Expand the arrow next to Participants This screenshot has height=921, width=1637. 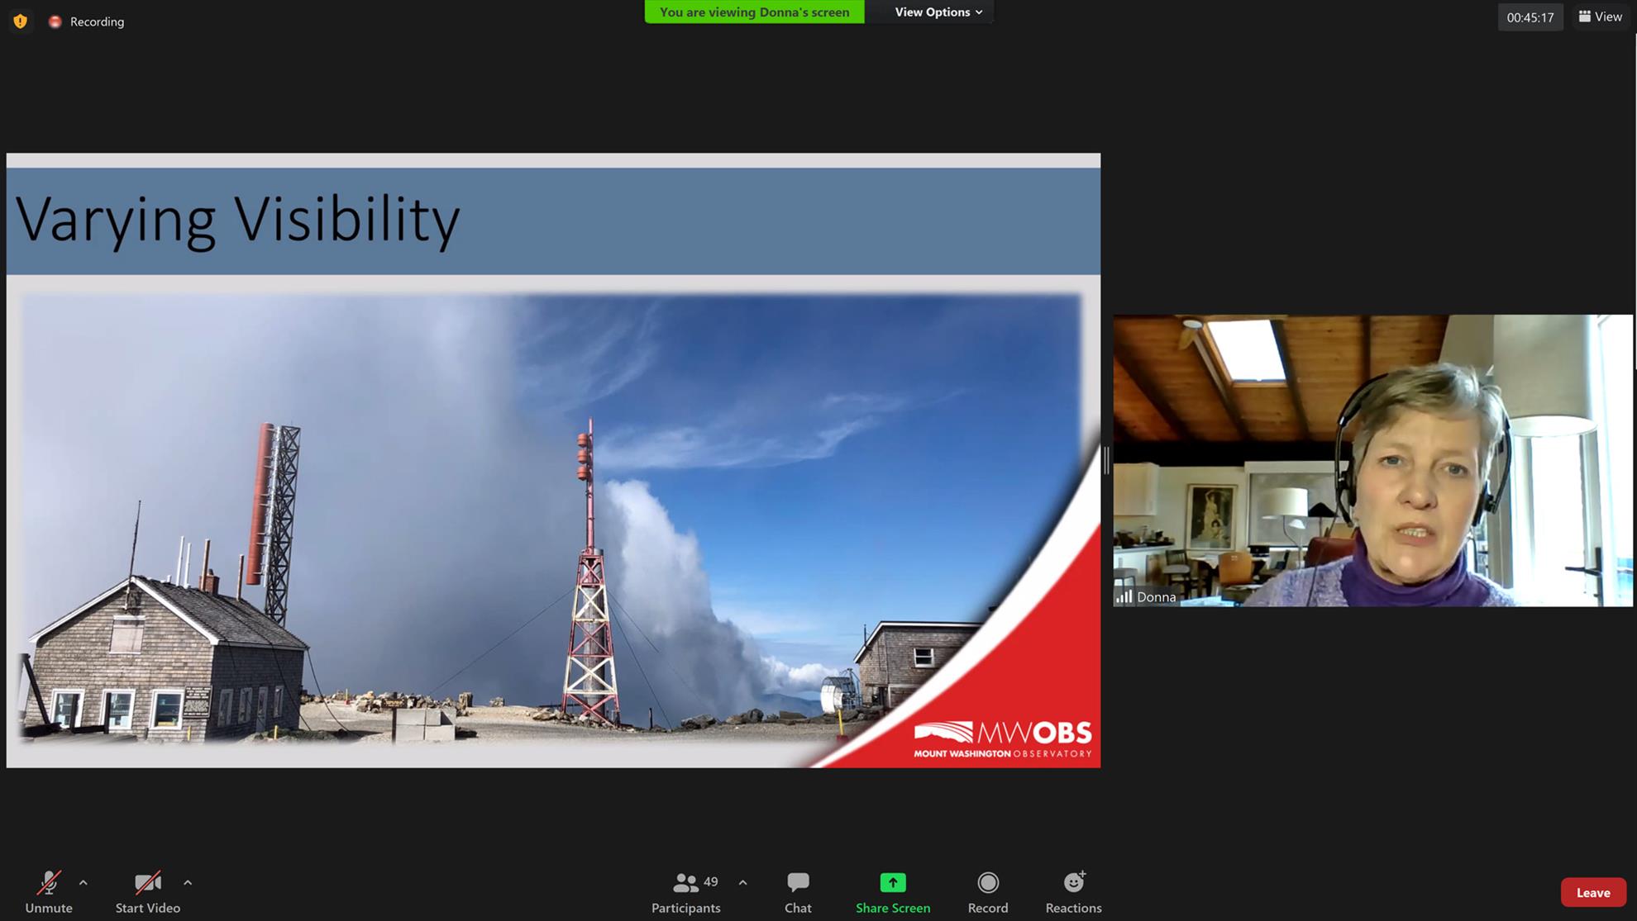point(742,882)
